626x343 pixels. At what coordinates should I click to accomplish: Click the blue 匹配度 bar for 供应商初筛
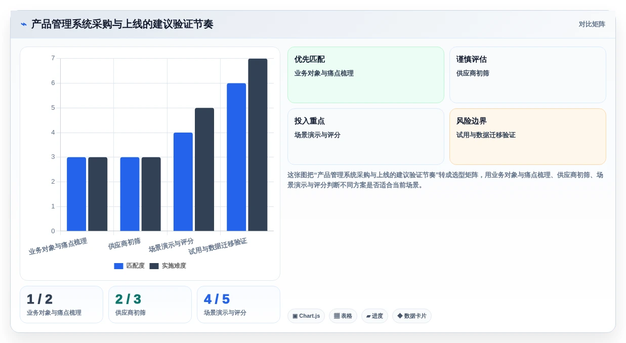130,194
